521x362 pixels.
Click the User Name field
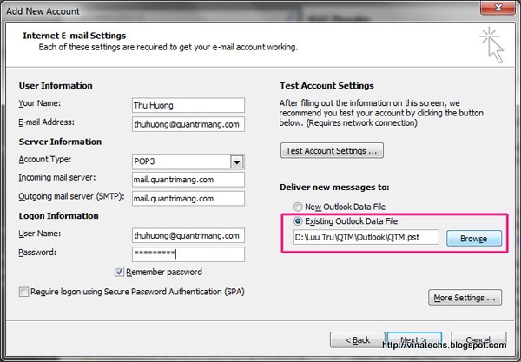pyautogui.click(x=188, y=235)
